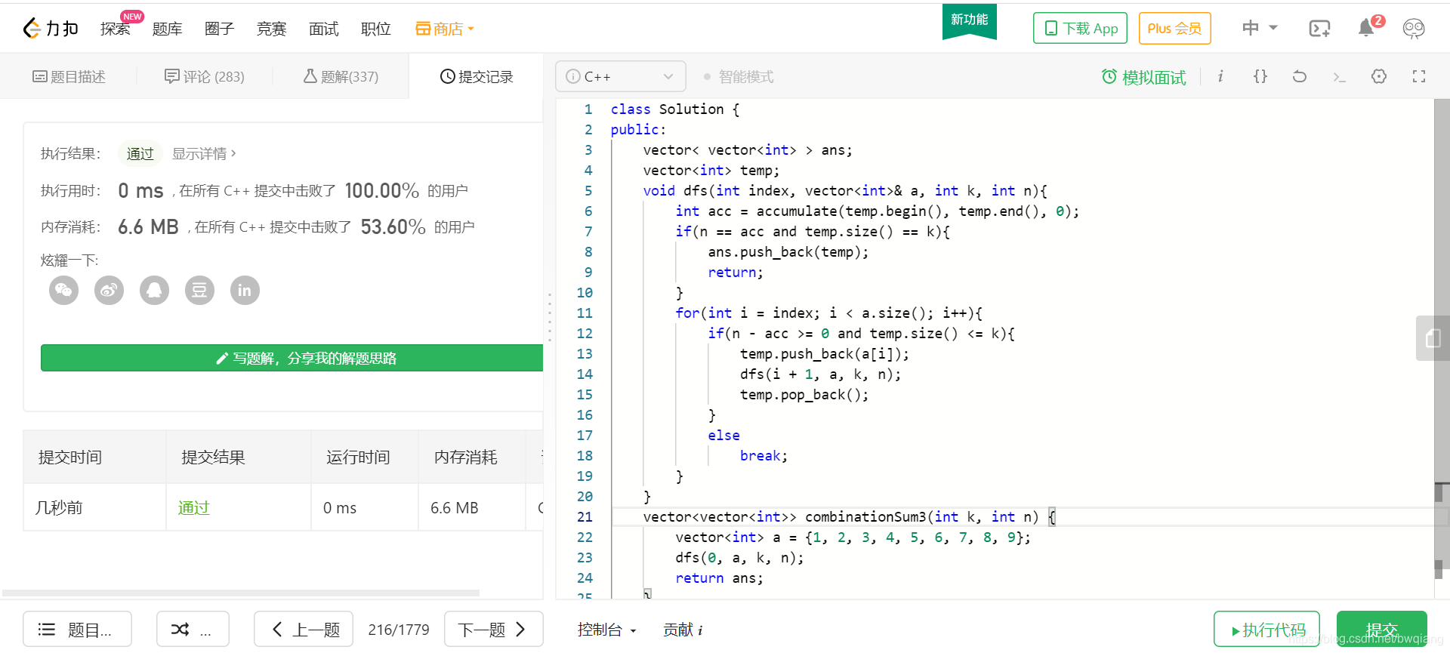
Task: Expand the 商店 store menu
Action: click(x=445, y=29)
